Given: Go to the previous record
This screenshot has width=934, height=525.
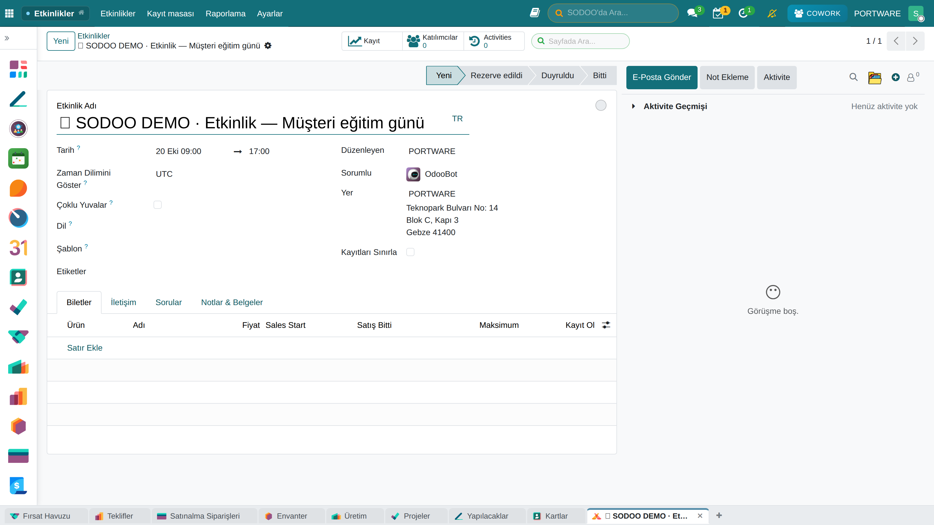Looking at the screenshot, I should click(x=896, y=41).
